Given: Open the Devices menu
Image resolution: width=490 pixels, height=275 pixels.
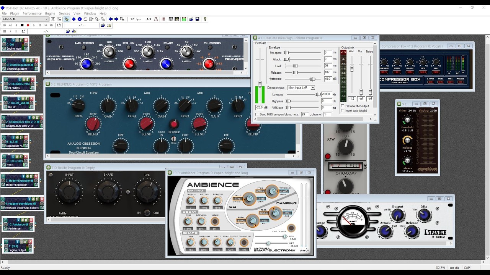Looking at the screenshot, I should click(64, 13).
